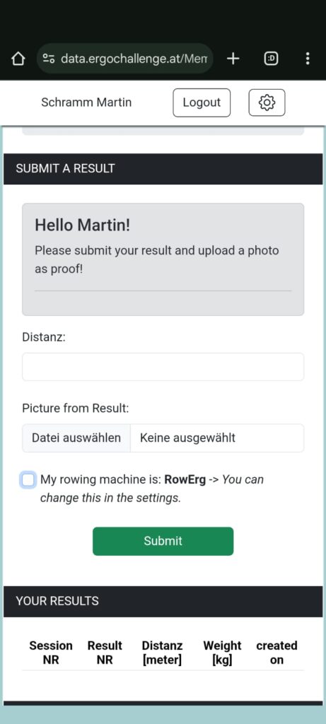This screenshot has width=326, height=724.
Task: Open the browser three-dot menu
Action: pos(308,59)
